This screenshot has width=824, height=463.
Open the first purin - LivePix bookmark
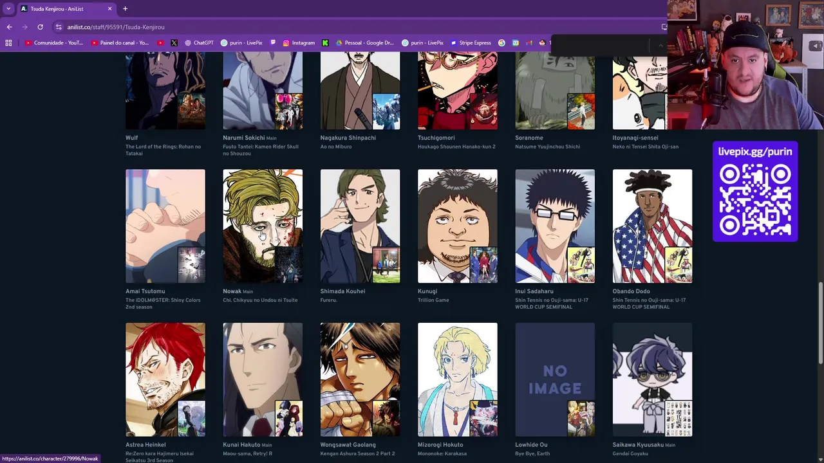click(241, 43)
